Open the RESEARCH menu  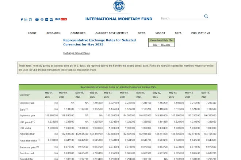pos(53,33)
